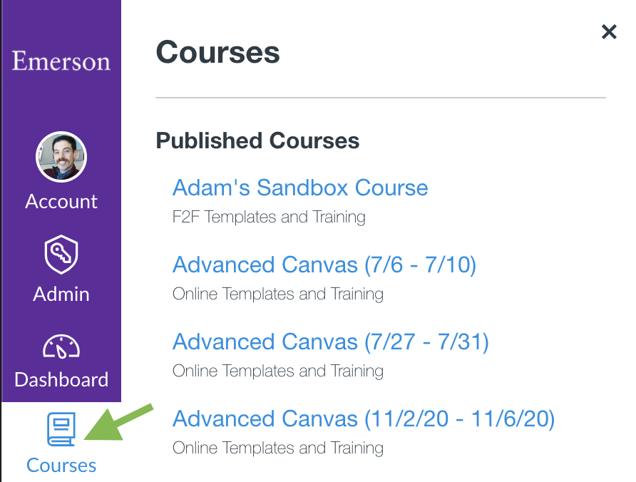
Task: Click subtitle under Advanced Canvas (7/6 - 7/10)
Action: point(278,294)
